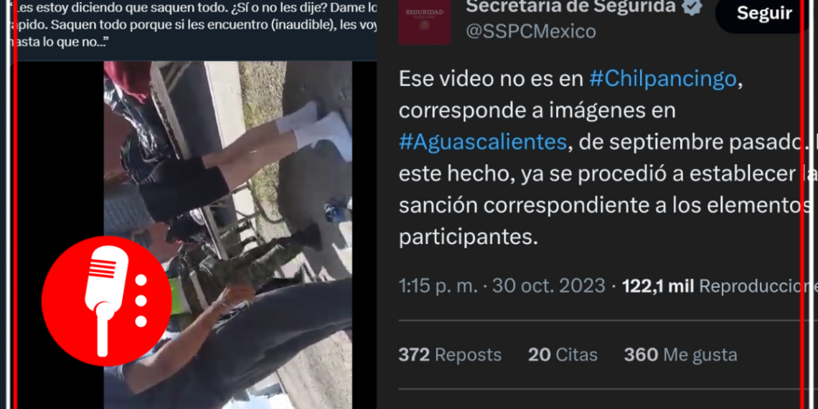
Task: Play the embedded video of the incident
Action: point(227,235)
